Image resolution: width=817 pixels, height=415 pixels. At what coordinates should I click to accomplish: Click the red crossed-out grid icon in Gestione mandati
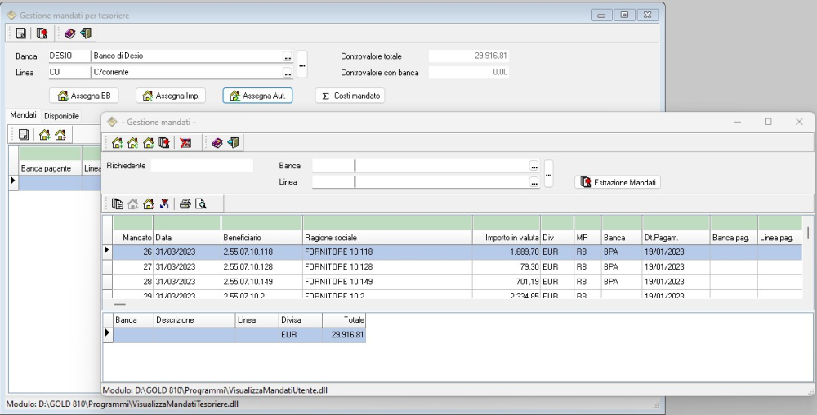click(x=185, y=143)
